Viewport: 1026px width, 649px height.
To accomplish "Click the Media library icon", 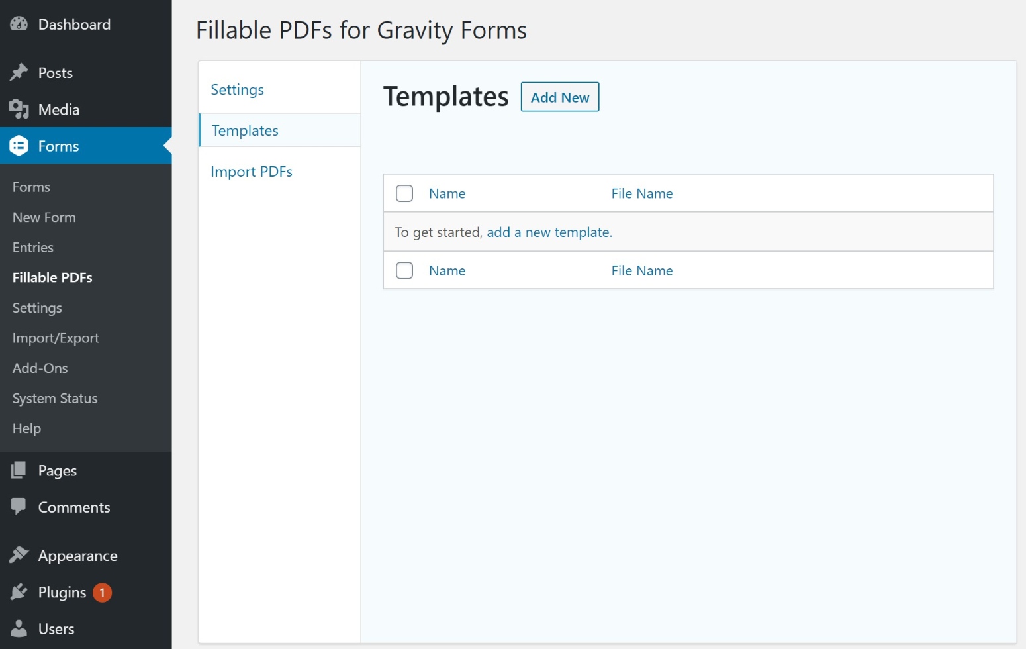I will click(x=19, y=109).
